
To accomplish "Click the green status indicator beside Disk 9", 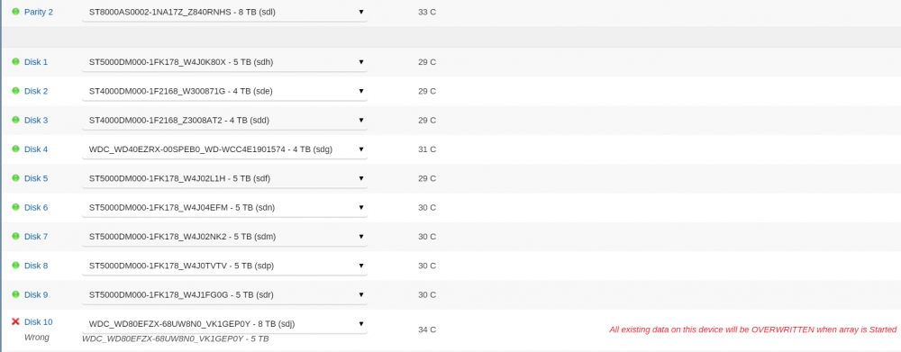I will pyautogui.click(x=15, y=294).
